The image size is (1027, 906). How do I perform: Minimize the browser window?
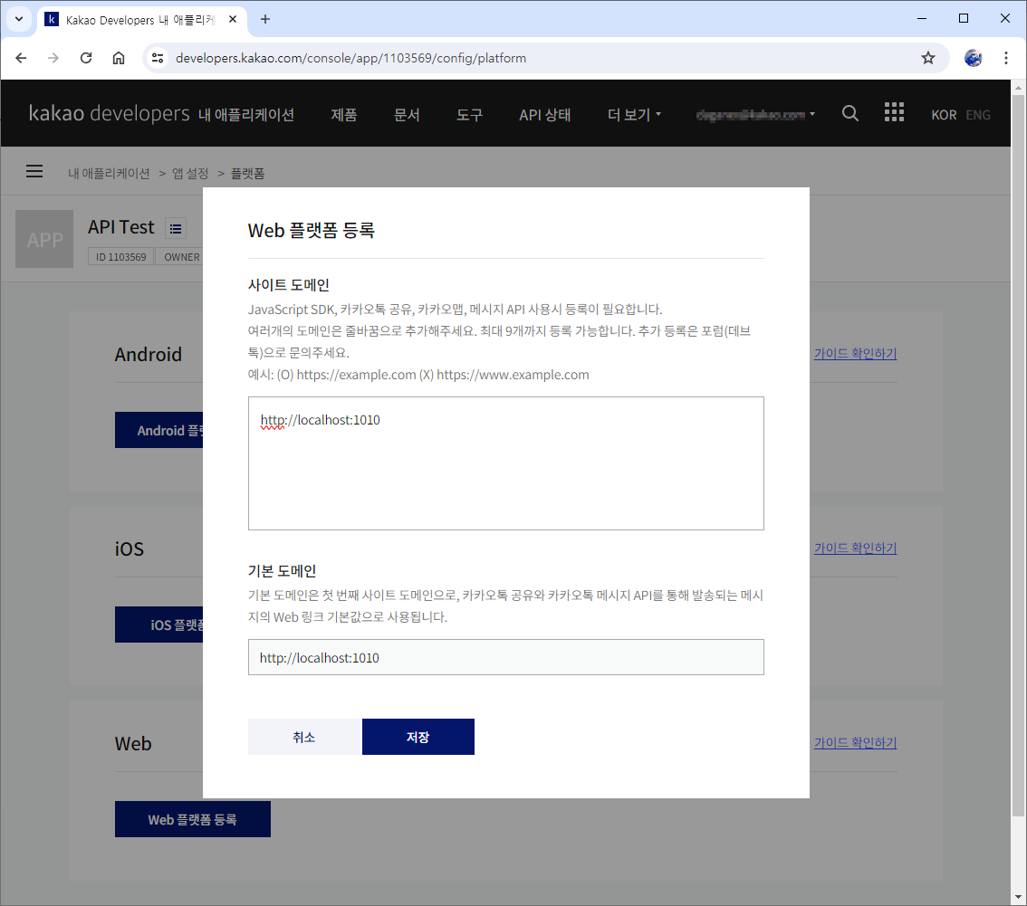coord(922,18)
